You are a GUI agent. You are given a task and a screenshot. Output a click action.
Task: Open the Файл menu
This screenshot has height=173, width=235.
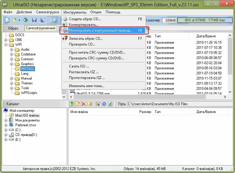pyautogui.click(x=8, y=12)
